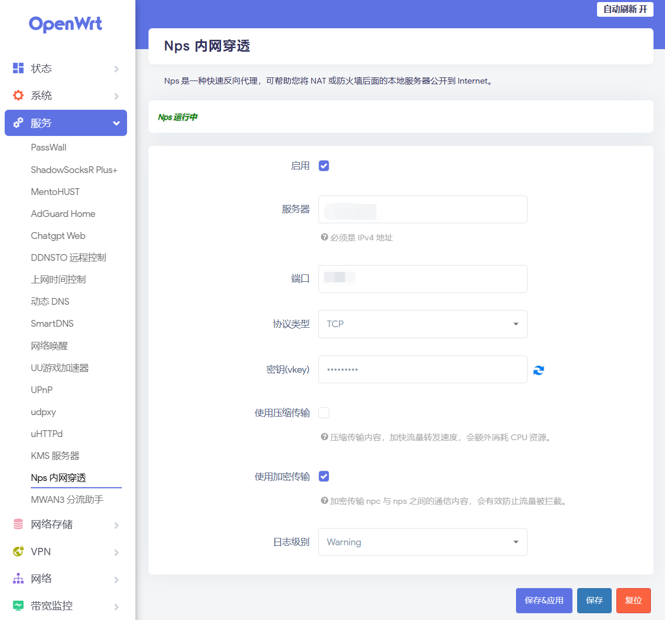Toggle the 自动刷新 开 button

625,9
